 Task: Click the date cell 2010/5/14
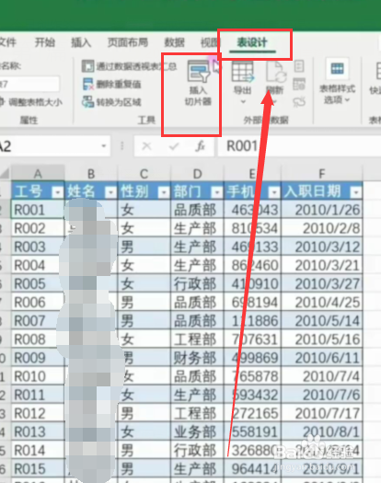tap(322, 321)
